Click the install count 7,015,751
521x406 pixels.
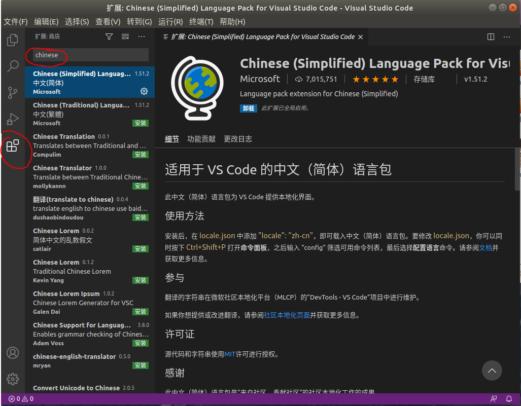click(316, 80)
